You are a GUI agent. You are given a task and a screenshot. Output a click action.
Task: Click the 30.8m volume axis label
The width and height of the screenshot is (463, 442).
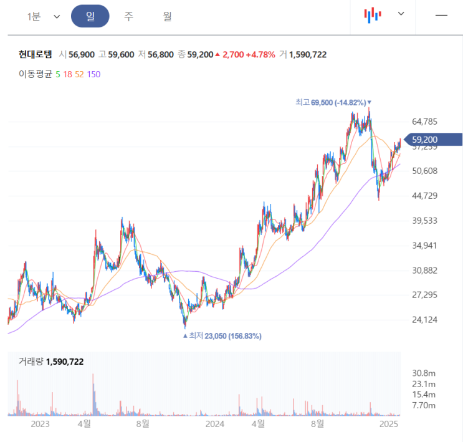(424, 373)
